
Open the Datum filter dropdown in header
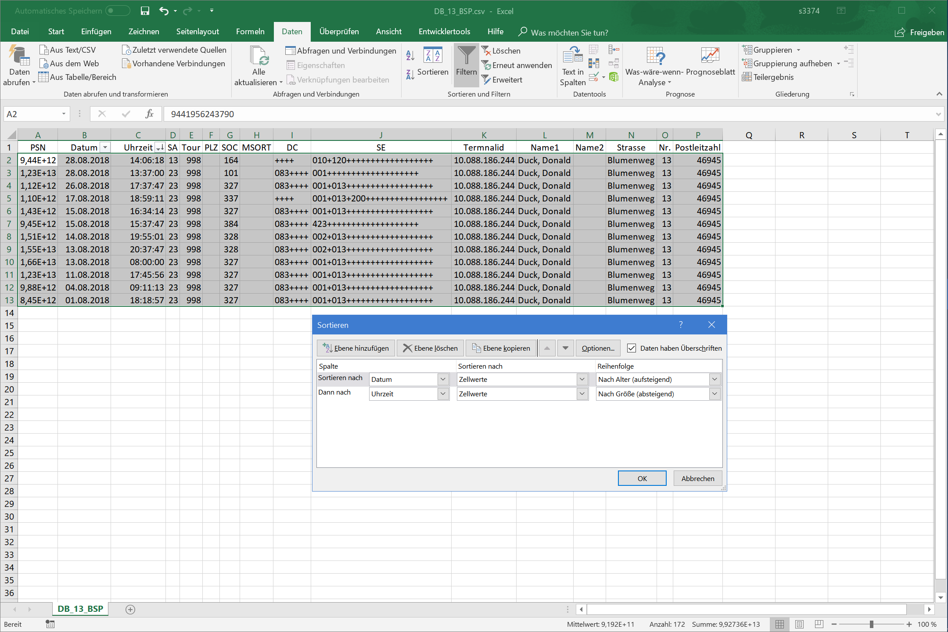click(105, 147)
